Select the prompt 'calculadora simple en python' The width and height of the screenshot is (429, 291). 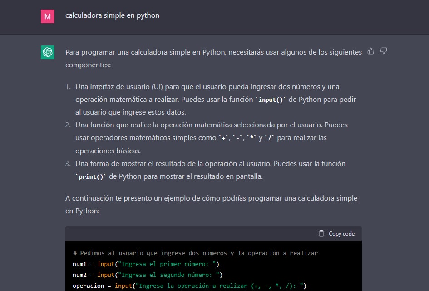[112, 15]
